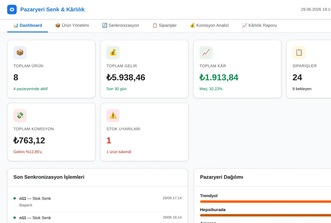This screenshot has width=331, height=223.
Task: Click the 'Marj: 32,23%' text
Action: pos(211,89)
